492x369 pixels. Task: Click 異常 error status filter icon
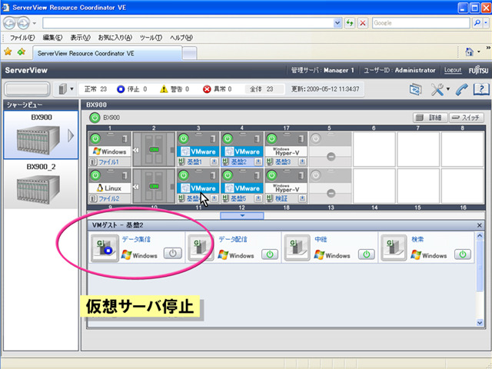pyautogui.click(x=207, y=89)
